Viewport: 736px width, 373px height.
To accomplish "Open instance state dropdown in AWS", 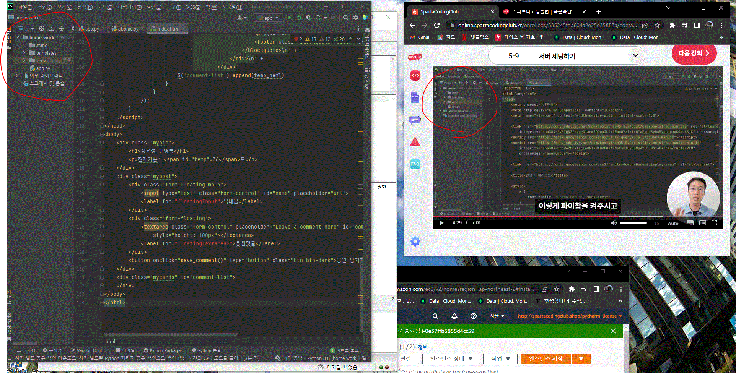I will click(x=451, y=358).
